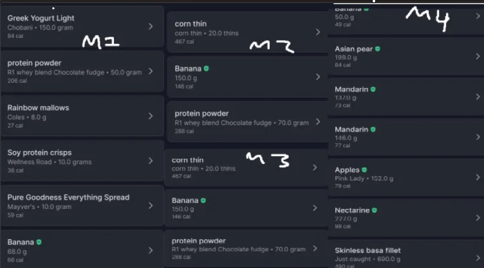Image resolution: width=484 pixels, height=268 pixels.
Task: Click the green verified badge beside Nectarine
Action: coord(375,210)
